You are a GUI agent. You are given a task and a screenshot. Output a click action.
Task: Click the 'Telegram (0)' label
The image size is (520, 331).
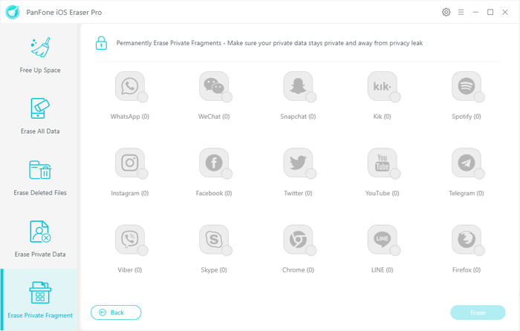point(467,193)
